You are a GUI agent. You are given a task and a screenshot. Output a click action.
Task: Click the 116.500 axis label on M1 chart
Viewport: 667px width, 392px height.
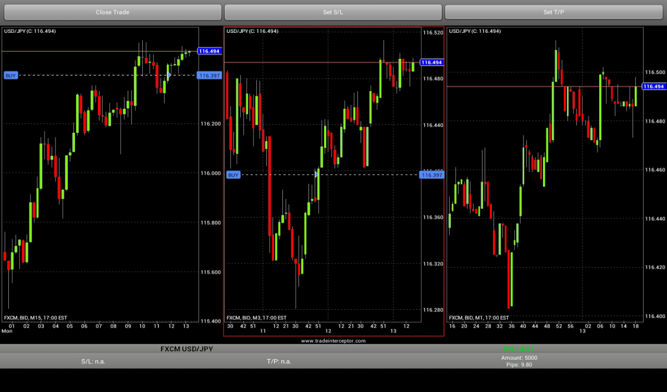[x=654, y=72]
